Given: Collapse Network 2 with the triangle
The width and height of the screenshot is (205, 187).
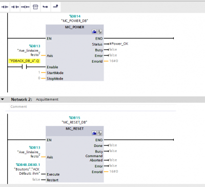Looking at the screenshot, I should click(3, 99).
